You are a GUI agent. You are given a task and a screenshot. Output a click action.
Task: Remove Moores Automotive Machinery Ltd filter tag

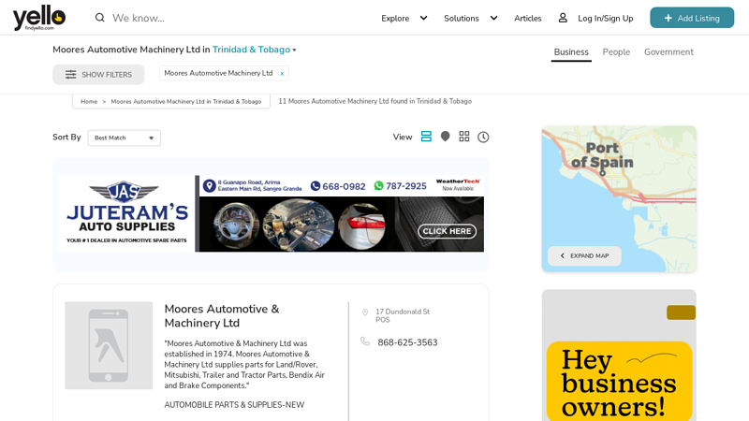pos(282,74)
